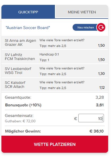Select the Quicktipp tab
The image size is (111, 157).
pyautogui.click(x=28, y=12)
